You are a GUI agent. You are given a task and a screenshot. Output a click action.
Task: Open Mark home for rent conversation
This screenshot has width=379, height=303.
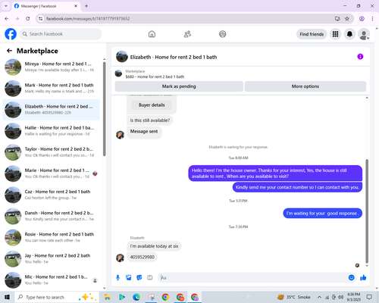pos(52,89)
